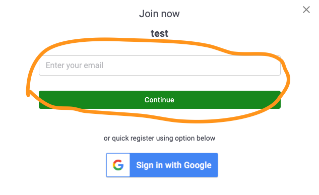Click the Continue label text
Viewport: 319px width, 195px height.
click(x=159, y=100)
